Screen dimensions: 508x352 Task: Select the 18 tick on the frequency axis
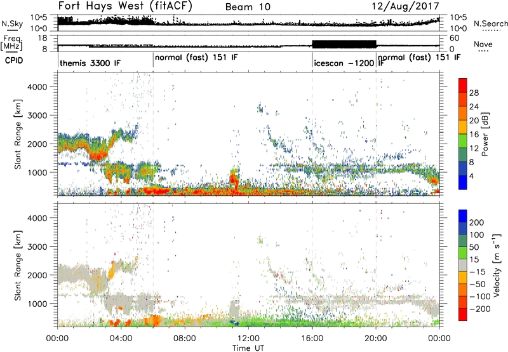coord(43,38)
